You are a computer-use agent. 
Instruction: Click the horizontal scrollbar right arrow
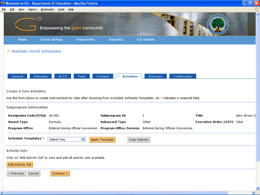(x=253, y=193)
